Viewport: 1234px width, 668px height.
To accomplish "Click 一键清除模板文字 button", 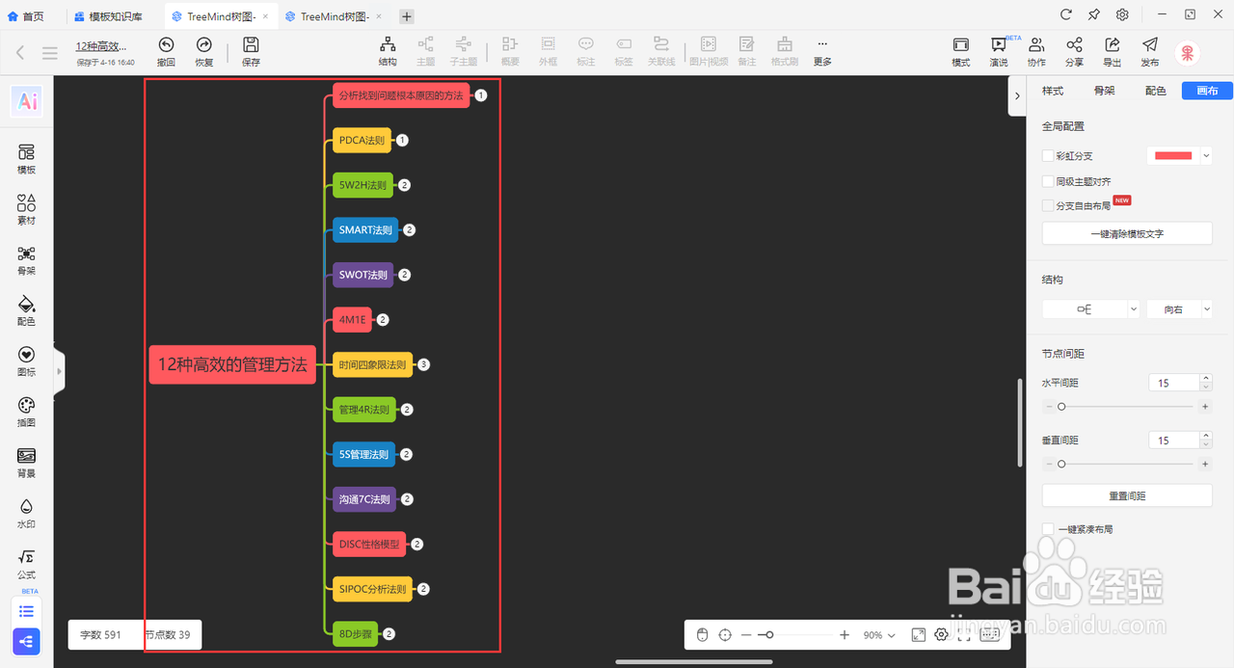I will 1127,233.
